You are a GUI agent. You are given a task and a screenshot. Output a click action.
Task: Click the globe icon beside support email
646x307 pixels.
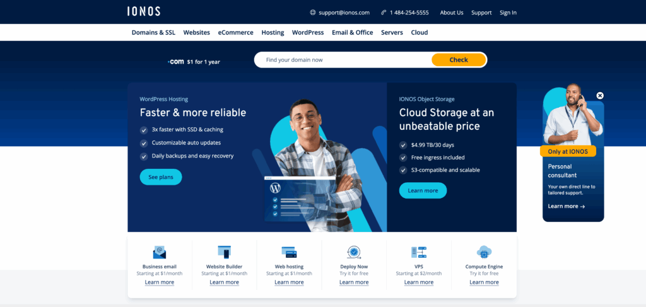(313, 13)
